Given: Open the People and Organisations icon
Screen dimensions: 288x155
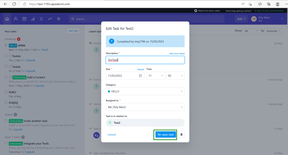Looking at the screenshot, I should point(16,19).
